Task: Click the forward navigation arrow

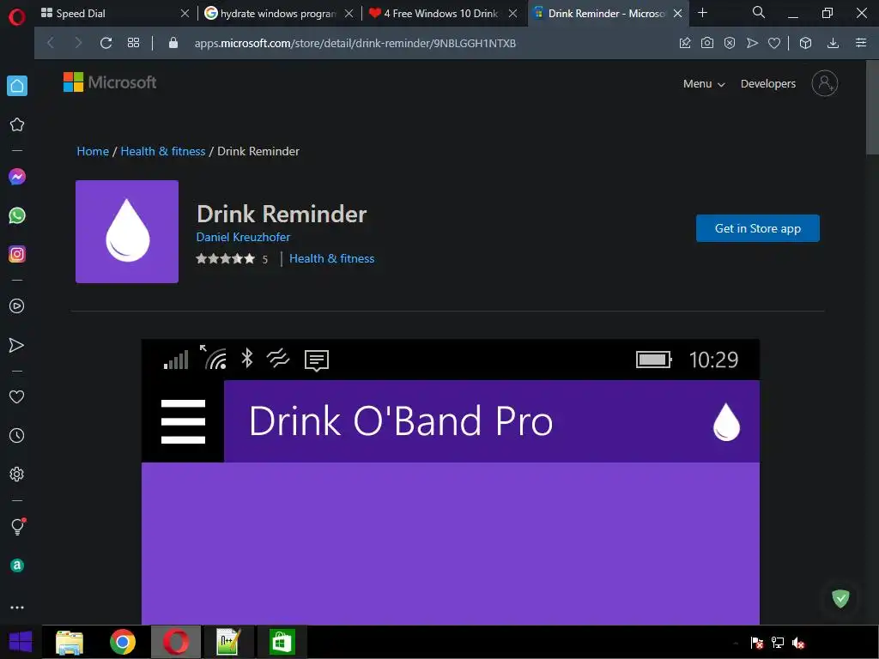Action: (78, 43)
